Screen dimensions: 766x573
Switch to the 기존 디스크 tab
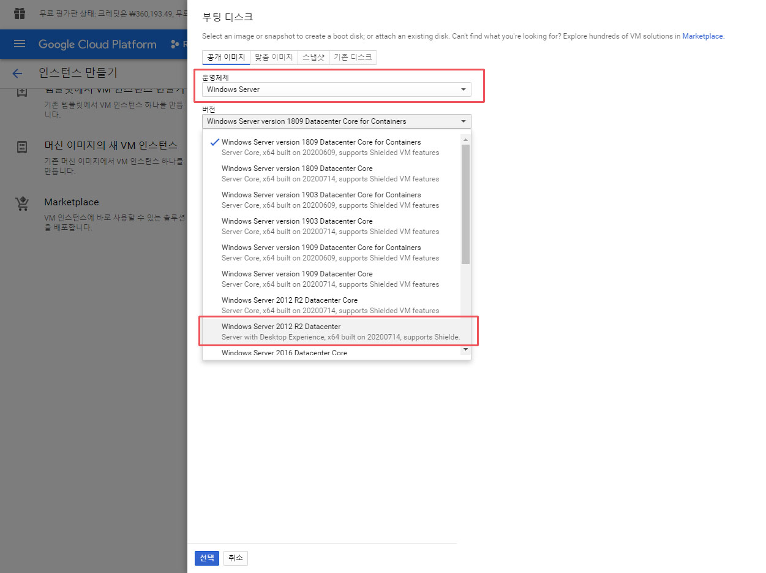point(353,58)
